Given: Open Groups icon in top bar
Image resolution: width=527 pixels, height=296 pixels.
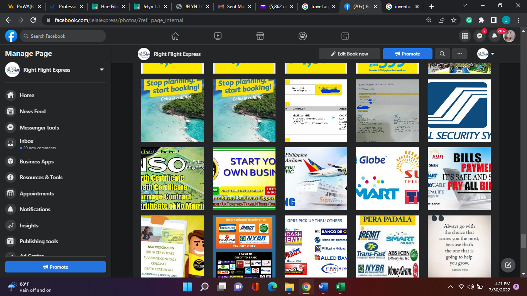Looking at the screenshot, I should pyautogui.click(x=302, y=36).
